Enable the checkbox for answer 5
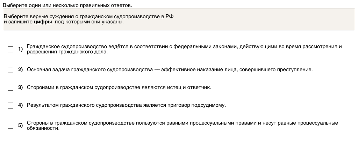This screenshot has height=149, width=358. pyautogui.click(x=10, y=126)
